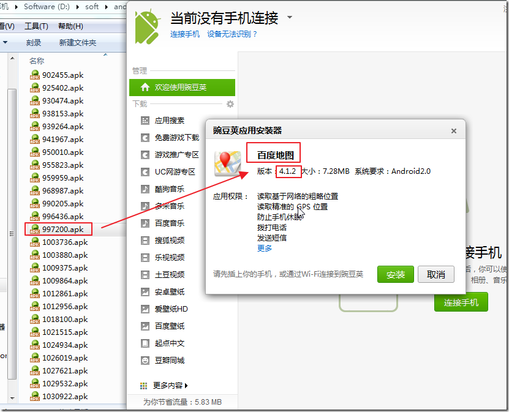The width and height of the screenshot is (509, 412).
Task: Click the 百度音乐 music note icon
Action: pyautogui.click(x=145, y=223)
